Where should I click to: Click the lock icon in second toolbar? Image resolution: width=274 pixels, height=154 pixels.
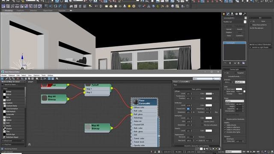(65, 6)
